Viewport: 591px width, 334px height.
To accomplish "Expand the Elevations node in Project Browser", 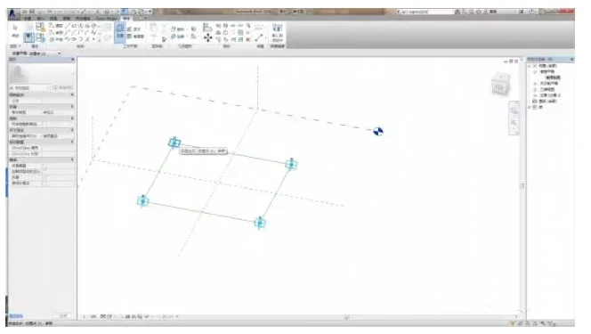I will pyautogui.click(x=535, y=95).
